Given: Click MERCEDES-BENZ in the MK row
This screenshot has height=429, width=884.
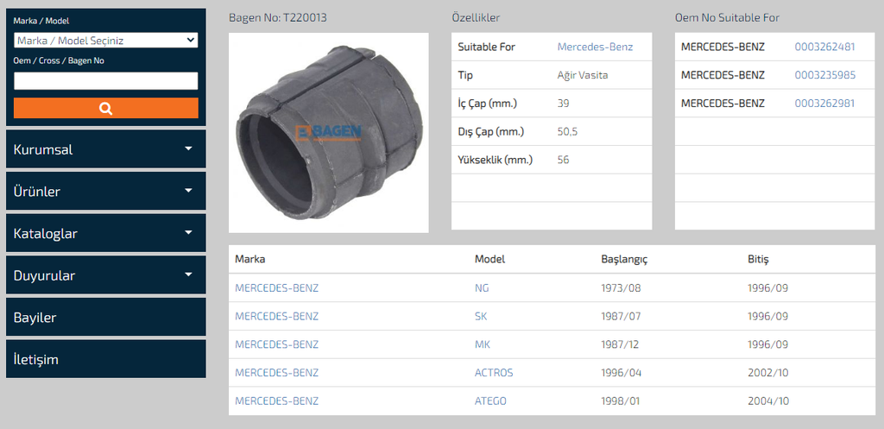Looking at the screenshot, I should (277, 344).
